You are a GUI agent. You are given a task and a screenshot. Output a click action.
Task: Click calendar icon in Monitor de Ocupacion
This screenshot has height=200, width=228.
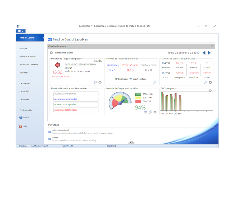tap(146, 112)
